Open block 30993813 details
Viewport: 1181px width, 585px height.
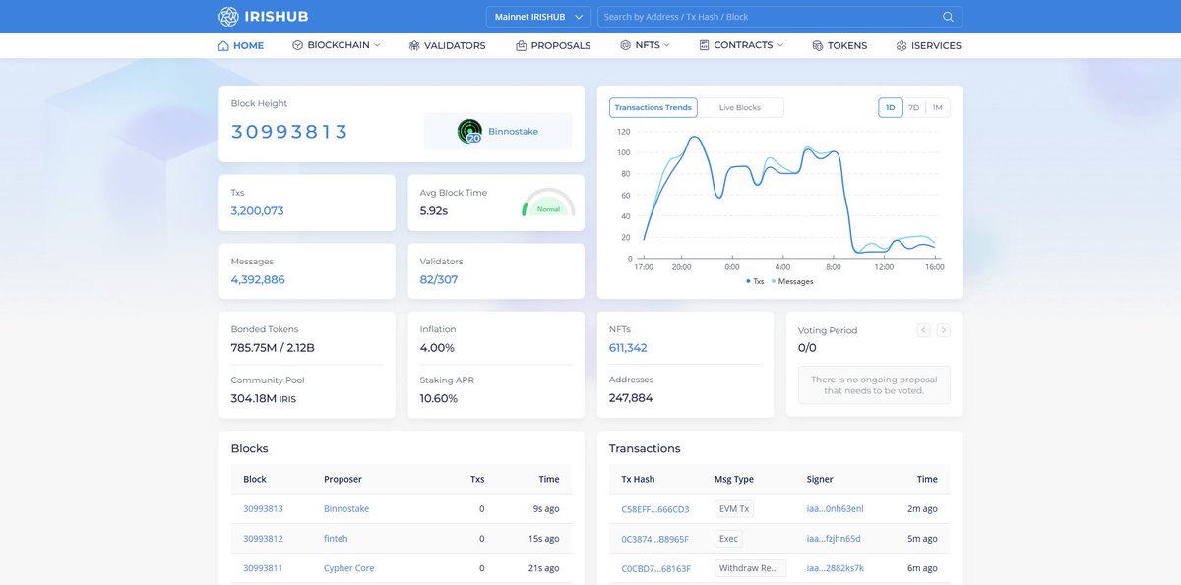(x=261, y=508)
